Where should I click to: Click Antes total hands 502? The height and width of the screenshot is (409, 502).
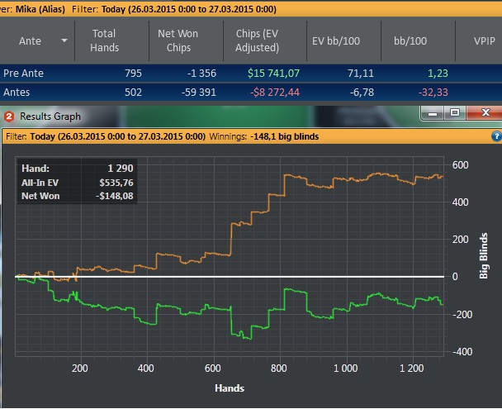(x=133, y=93)
